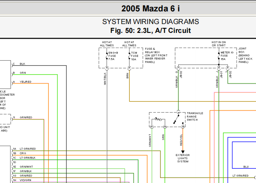Click the 1B ORG connector label

[x=19, y=153]
